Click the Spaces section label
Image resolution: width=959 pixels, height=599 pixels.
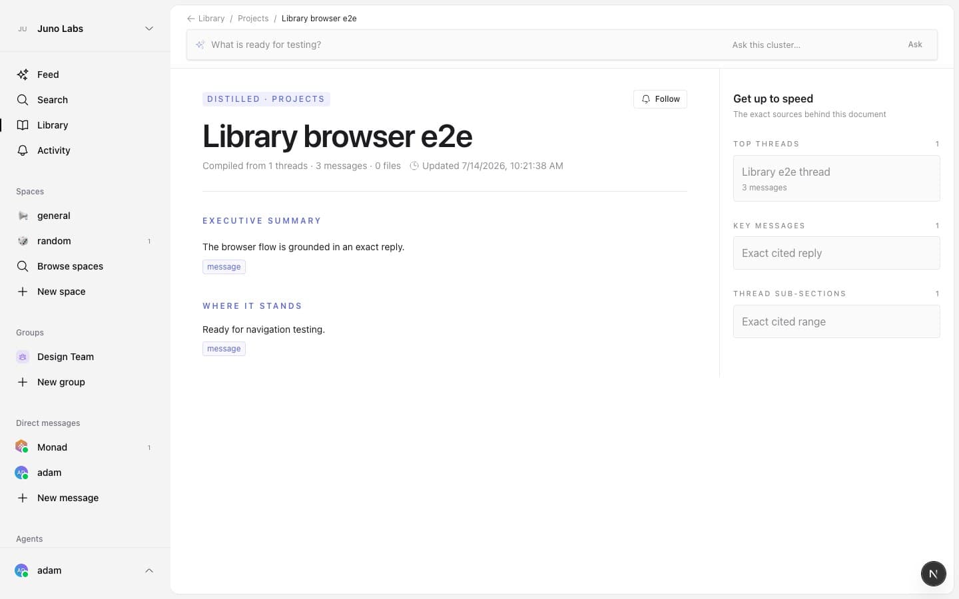tap(30, 192)
